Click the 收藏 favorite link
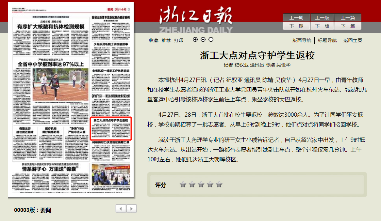This screenshot has height=221, width=381. point(154,40)
